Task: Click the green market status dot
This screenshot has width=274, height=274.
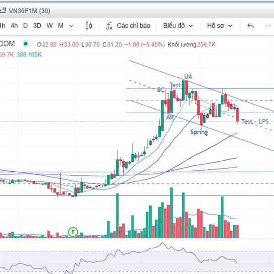Action: [x=26, y=44]
